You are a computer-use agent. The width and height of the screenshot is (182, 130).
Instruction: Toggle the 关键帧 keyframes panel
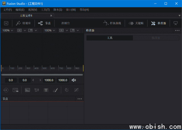click(x=135, y=23)
